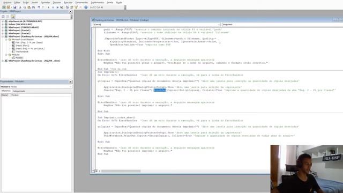Click the Redo arrow icon

[43, 7]
